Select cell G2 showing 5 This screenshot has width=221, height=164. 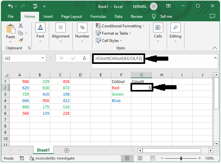pos(141,88)
